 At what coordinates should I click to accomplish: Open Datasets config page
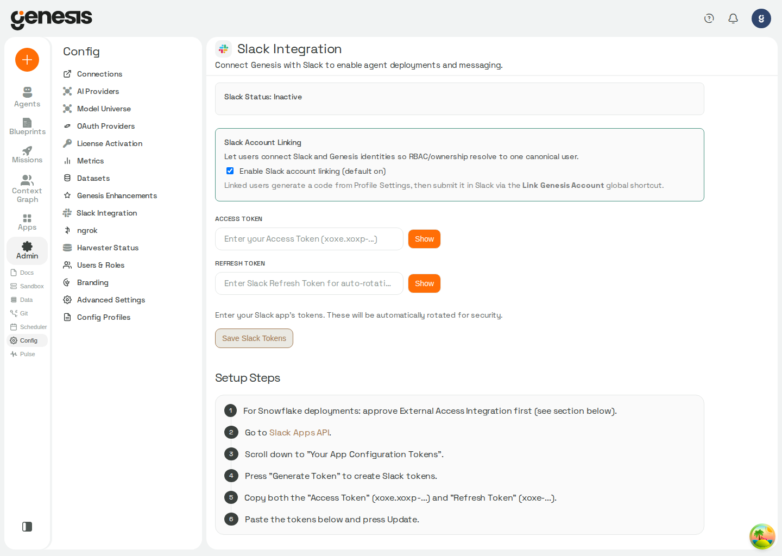pyautogui.click(x=87, y=178)
